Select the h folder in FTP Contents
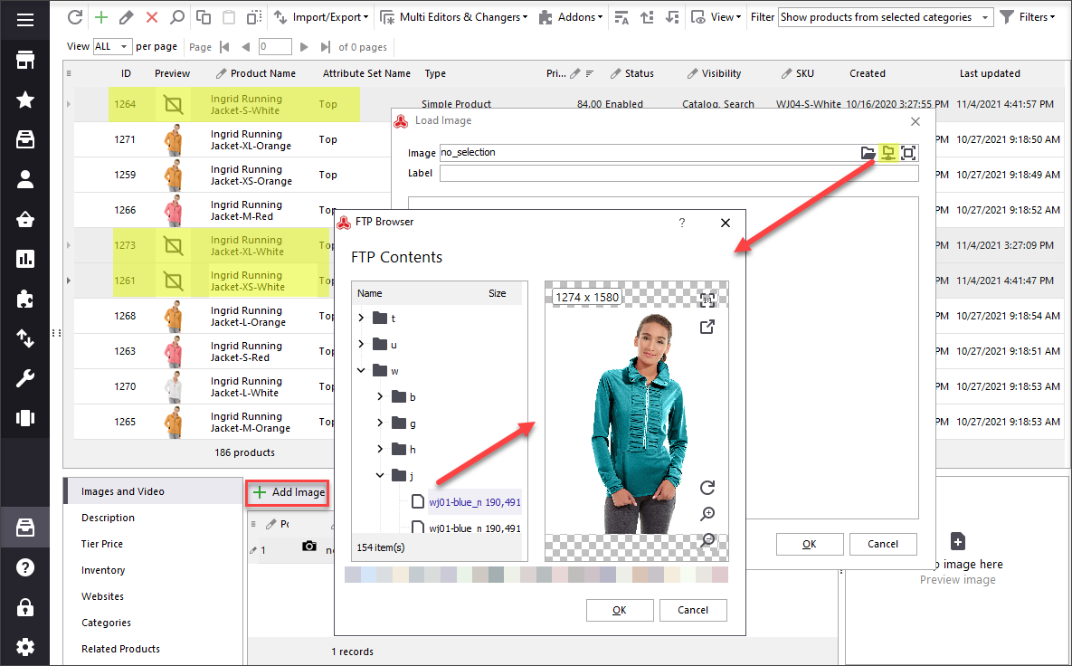 (403, 449)
